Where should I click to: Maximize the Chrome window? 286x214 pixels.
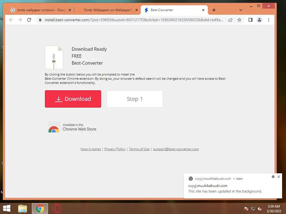(x=258, y=6)
